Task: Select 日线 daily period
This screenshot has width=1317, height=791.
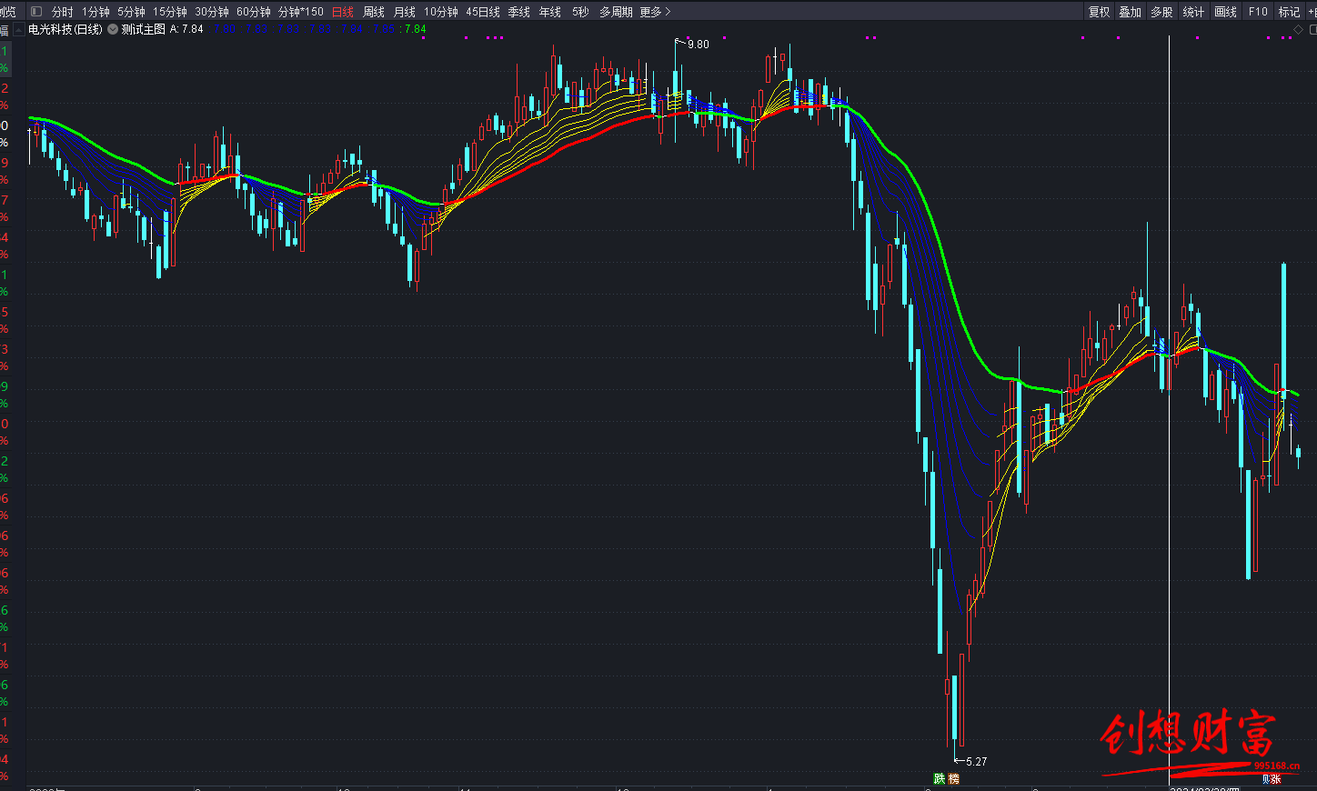Action: [x=343, y=12]
